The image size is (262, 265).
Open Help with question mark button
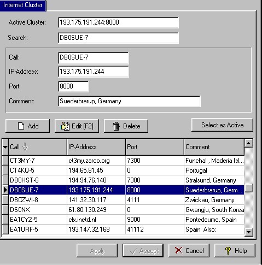235,251
